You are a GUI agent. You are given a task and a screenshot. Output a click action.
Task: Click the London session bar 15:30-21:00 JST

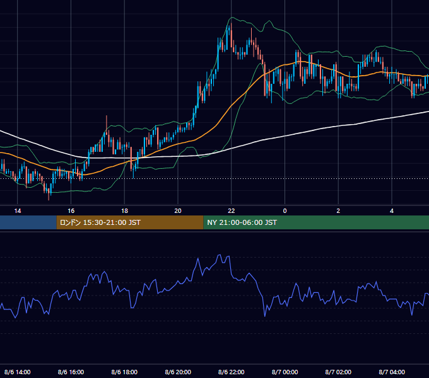pos(130,222)
